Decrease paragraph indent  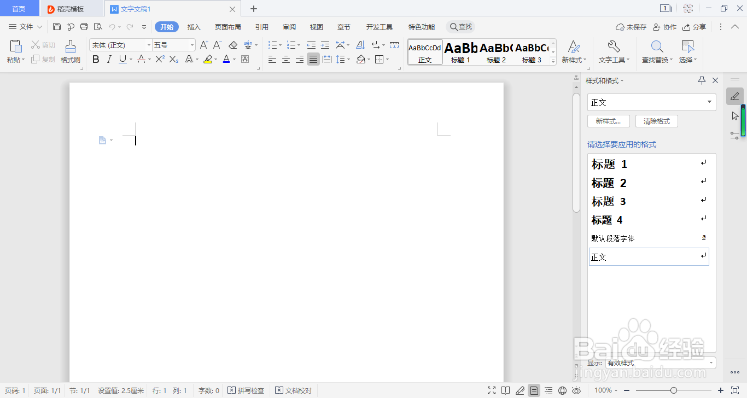(x=312, y=45)
